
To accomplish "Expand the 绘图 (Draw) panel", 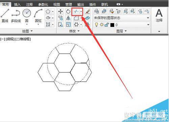I will [27, 31].
